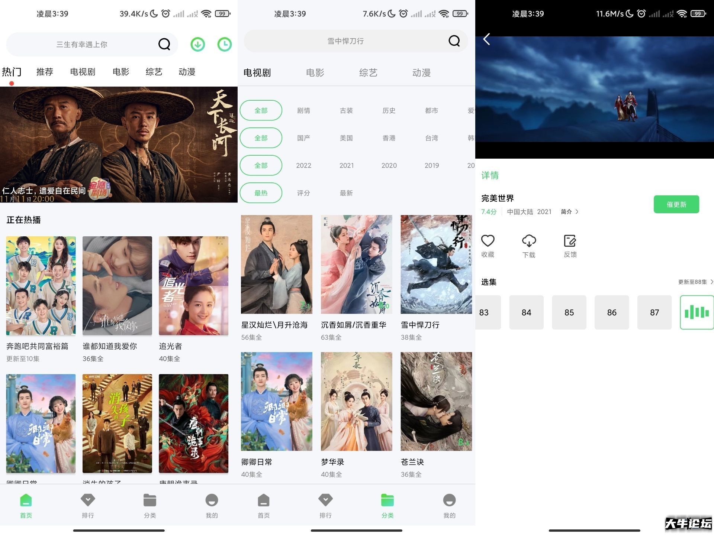Open 排行 in the category screen bottom bar
The height and width of the screenshot is (535, 714).
(x=325, y=506)
